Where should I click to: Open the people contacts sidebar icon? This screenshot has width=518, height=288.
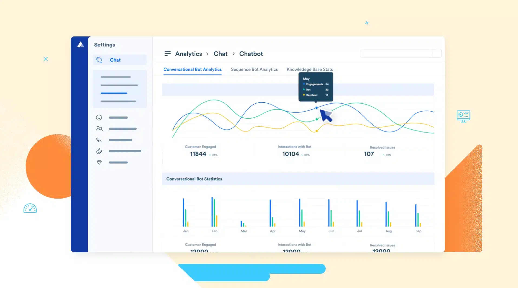[x=99, y=129]
